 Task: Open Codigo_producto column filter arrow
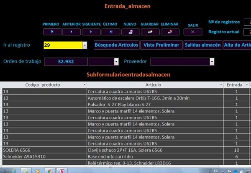pyautogui.click(x=85, y=85)
